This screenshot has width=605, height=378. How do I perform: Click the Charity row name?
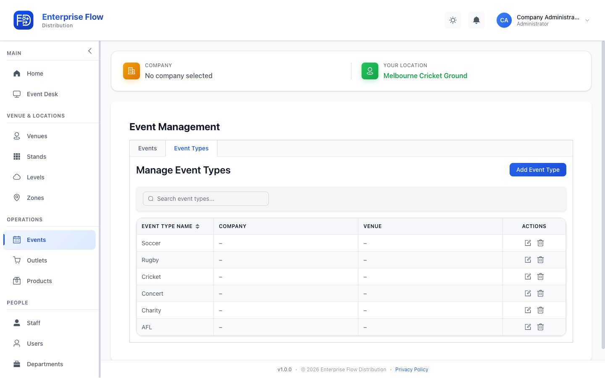pyautogui.click(x=151, y=310)
